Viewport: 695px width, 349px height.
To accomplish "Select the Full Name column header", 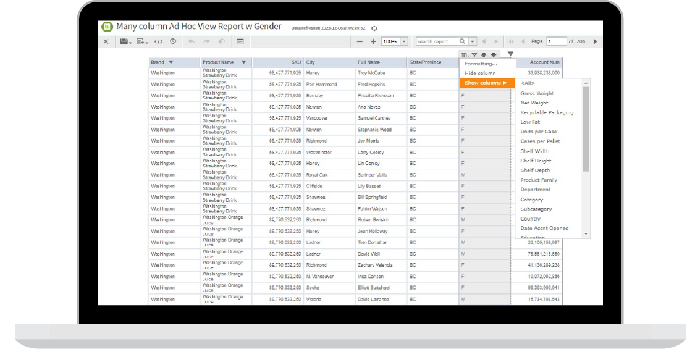I will [x=381, y=62].
